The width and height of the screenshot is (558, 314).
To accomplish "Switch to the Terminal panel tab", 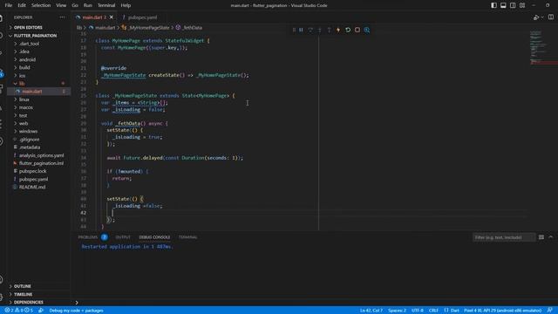I will click(187, 237).
